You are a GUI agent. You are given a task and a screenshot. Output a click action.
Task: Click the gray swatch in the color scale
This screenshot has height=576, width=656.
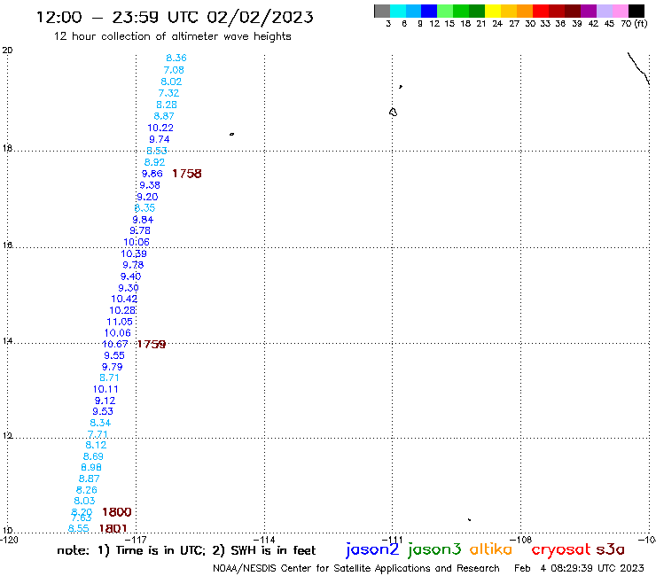click(x=382, y=11)
